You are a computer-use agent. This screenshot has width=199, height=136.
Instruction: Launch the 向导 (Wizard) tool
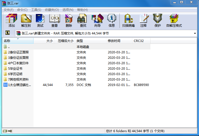(97, 20)
